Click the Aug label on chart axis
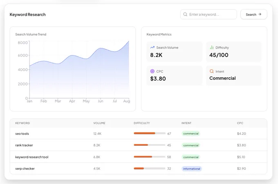 pyautogui.click(x=127, y=101)
